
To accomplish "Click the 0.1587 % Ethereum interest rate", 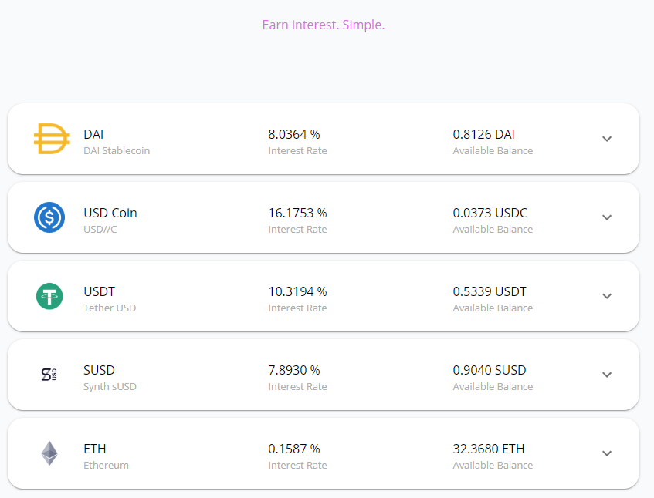I will click(294, 449).
